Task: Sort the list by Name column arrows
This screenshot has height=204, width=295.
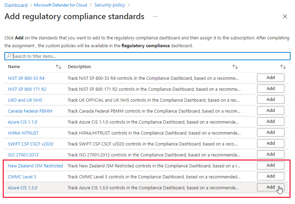Action: click(x=58, y=67)
